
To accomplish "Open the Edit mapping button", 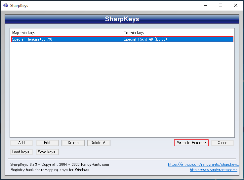I will (x=47, y=143).
